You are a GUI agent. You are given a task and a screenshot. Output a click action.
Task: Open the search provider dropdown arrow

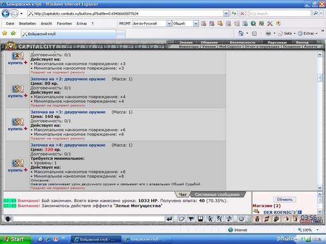coord(321,14)
